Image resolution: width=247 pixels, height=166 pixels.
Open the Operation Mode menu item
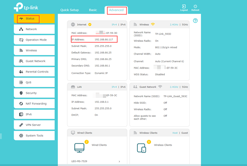click(x=34, y=40)
